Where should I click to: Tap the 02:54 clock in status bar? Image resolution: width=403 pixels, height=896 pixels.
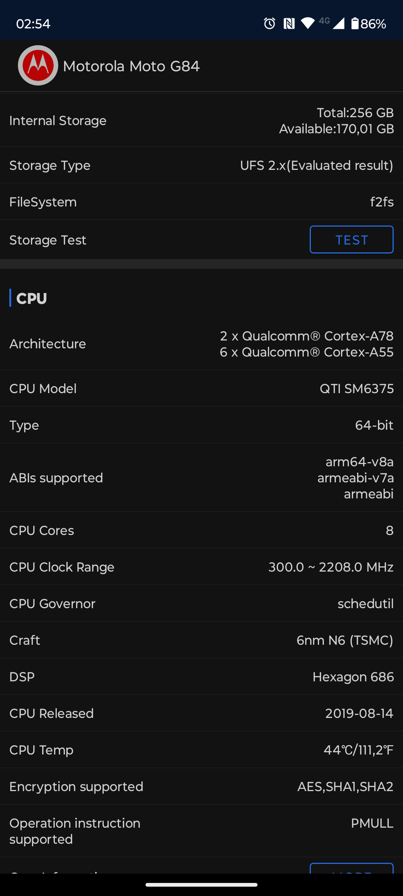(x=33, y=24)
